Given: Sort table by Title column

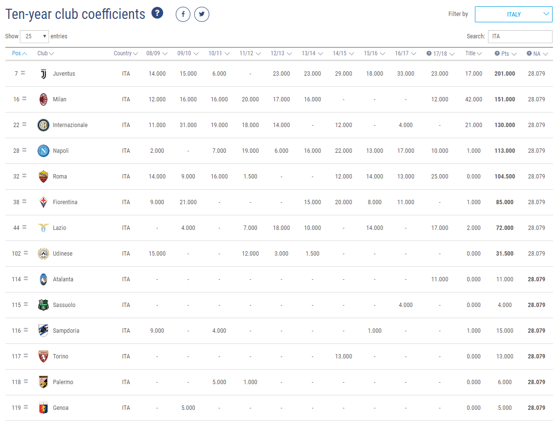Looking at the screenshot, I should [x=473, y=53].
